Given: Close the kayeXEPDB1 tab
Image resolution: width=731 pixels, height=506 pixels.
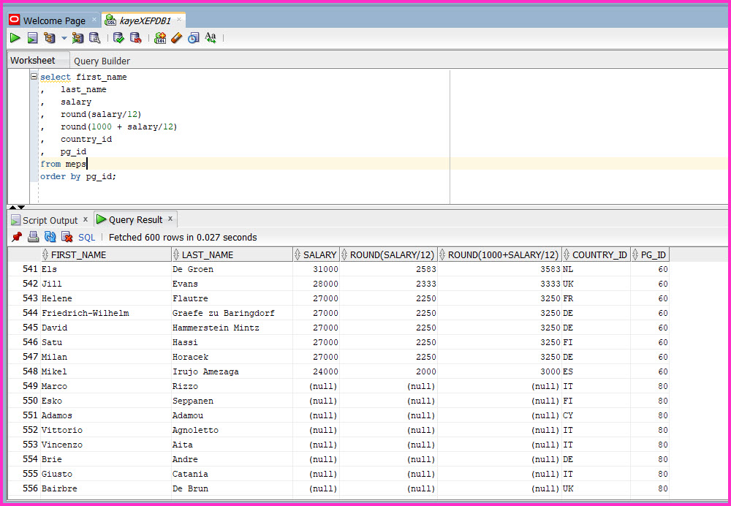Looking at the screenshot, I should [178, 20].
